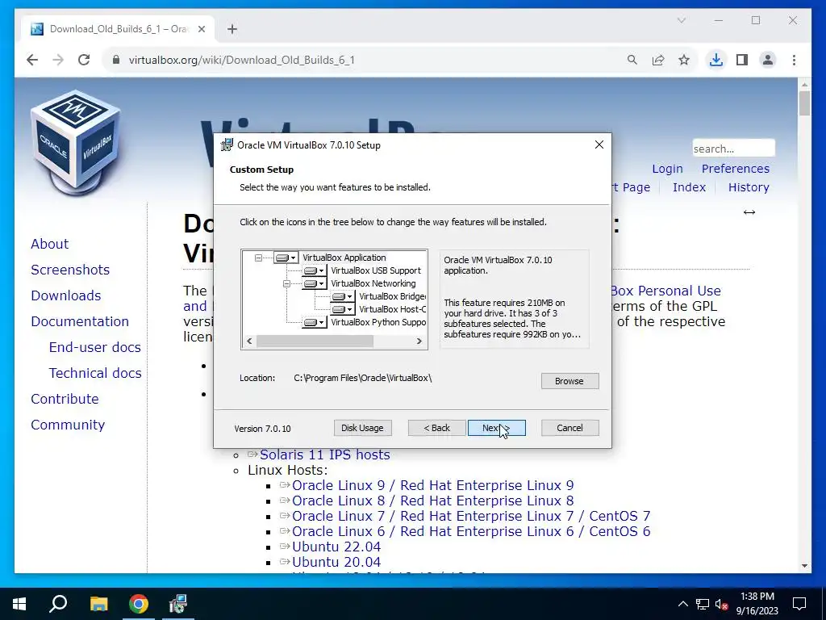
Task: Open Ubuntu 20.04 download link
Action: (336, 562)
